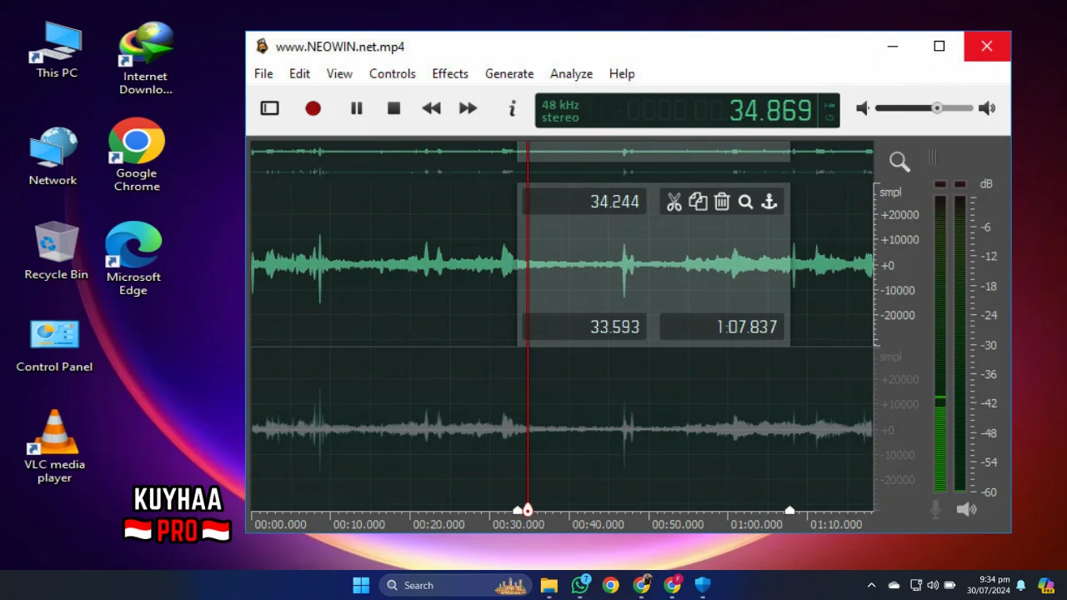Toggle microphone input level monitoring icon

936,509
